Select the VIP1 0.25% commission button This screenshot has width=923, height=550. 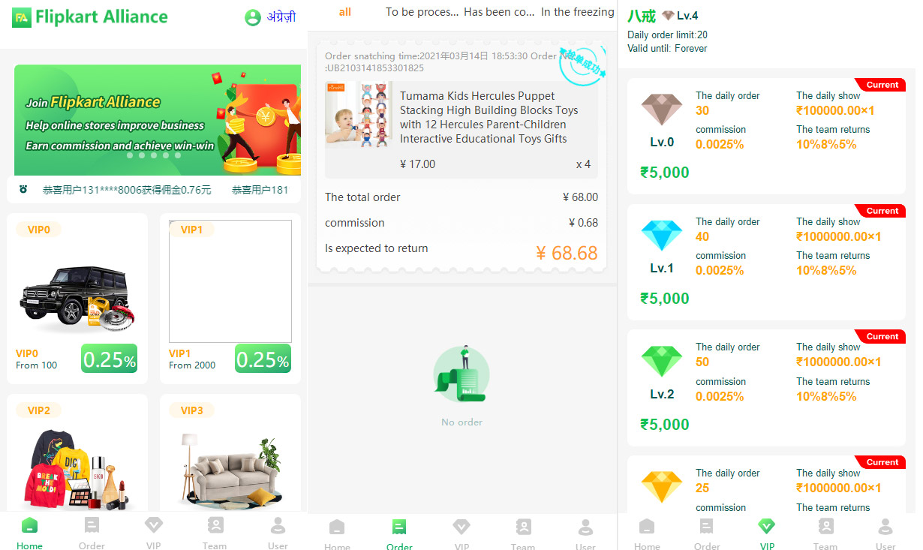pyautogui.click(x=263, y=359)
